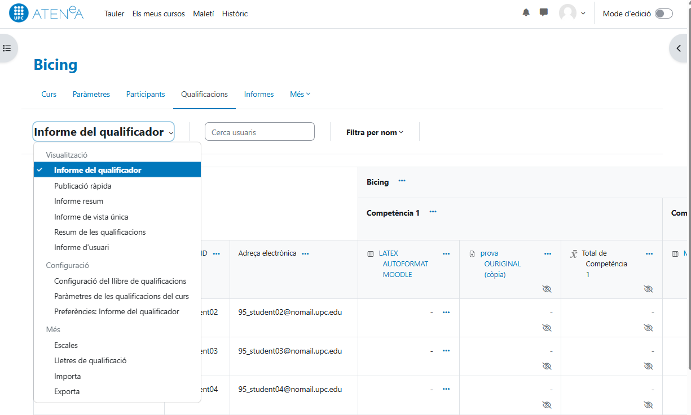
Task: Click the Cerca usuaris search field
Action: [259, 132]
